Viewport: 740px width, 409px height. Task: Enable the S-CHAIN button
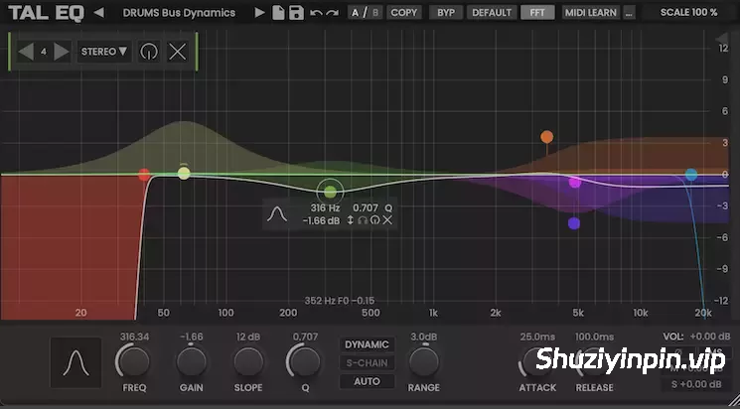[x=367, y=362]
